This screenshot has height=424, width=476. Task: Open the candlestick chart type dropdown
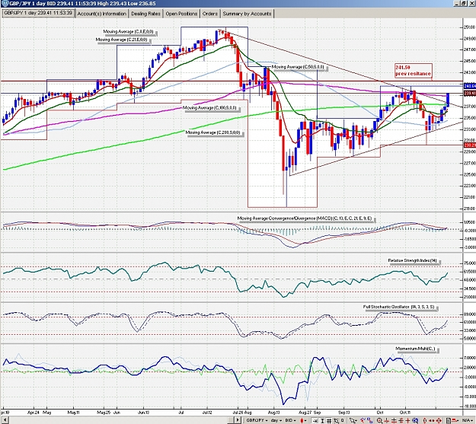click(303, 420)
